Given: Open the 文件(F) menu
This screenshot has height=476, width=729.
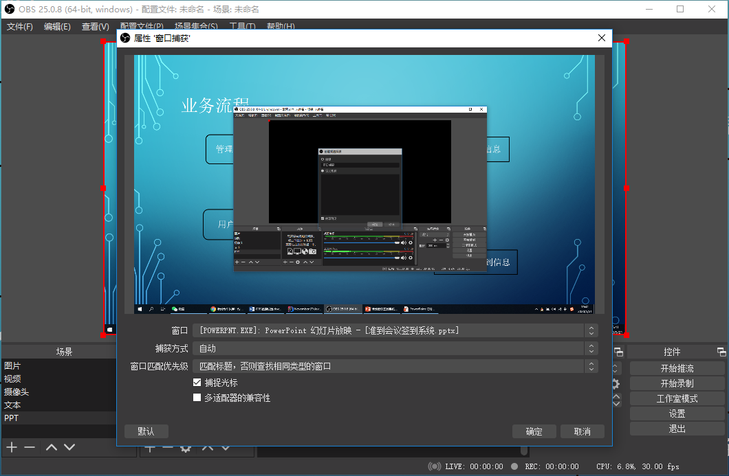Looking at the screenshot, I should [x=19, y=27].
